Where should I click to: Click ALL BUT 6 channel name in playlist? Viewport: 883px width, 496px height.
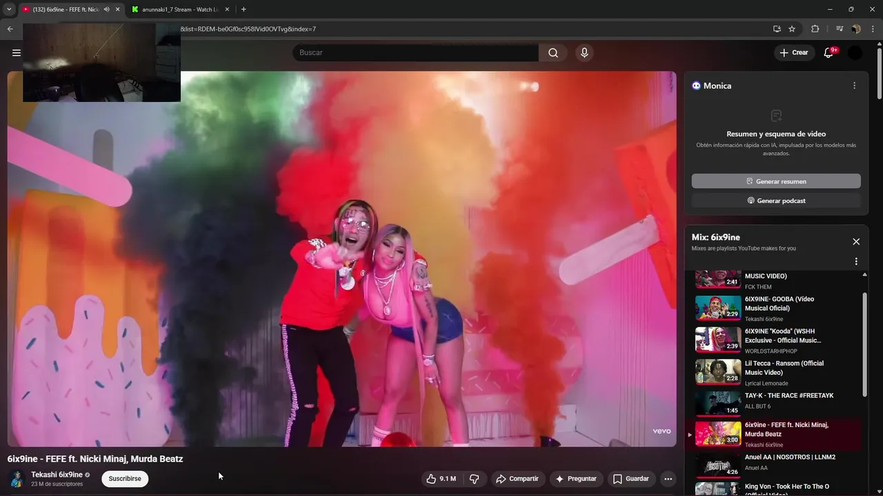(757, 406)
